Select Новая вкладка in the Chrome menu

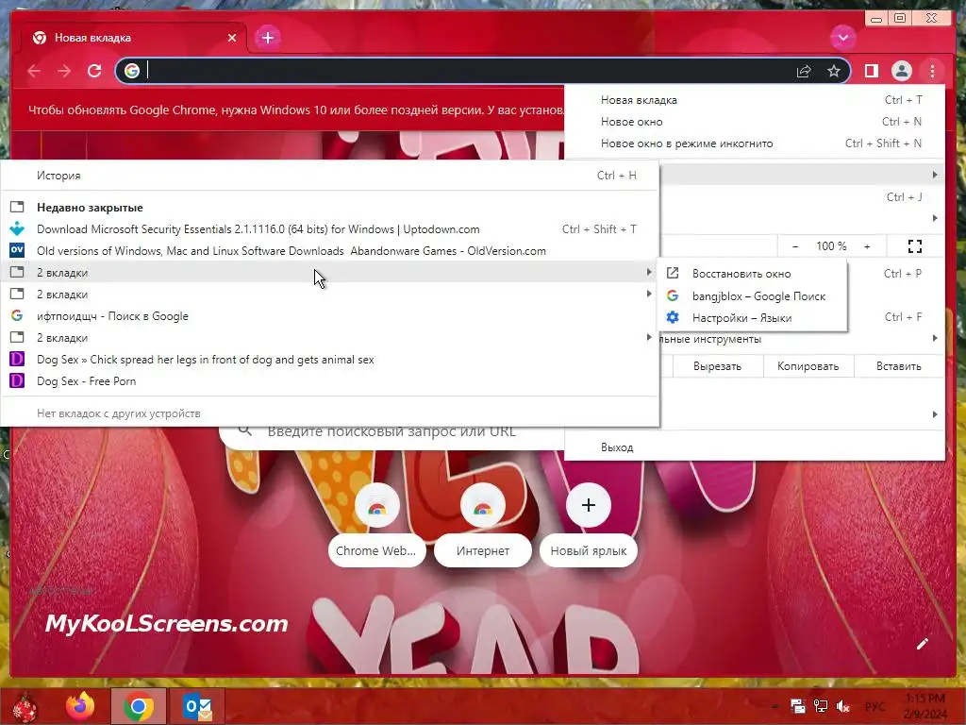(755, 100)
